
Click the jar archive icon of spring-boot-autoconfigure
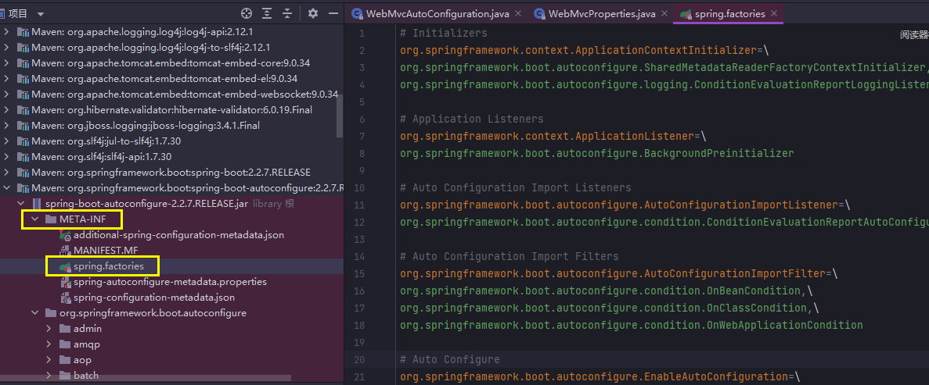point(36,204)
